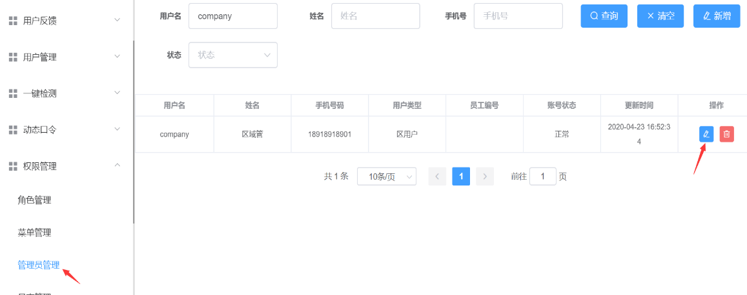The height and width of the screenshot is (295, 747).
Task: Click the red delete trash icon
Action: click(727, 134)
